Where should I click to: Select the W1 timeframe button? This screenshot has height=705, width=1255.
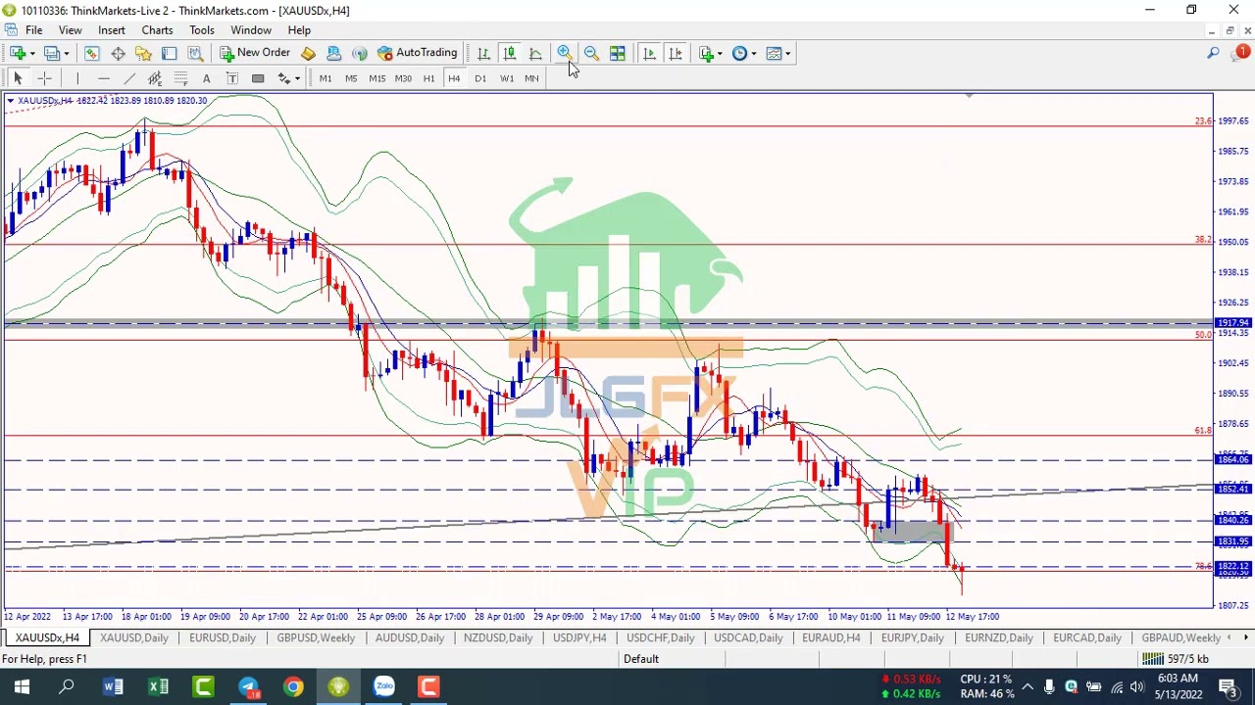[506, 78]
